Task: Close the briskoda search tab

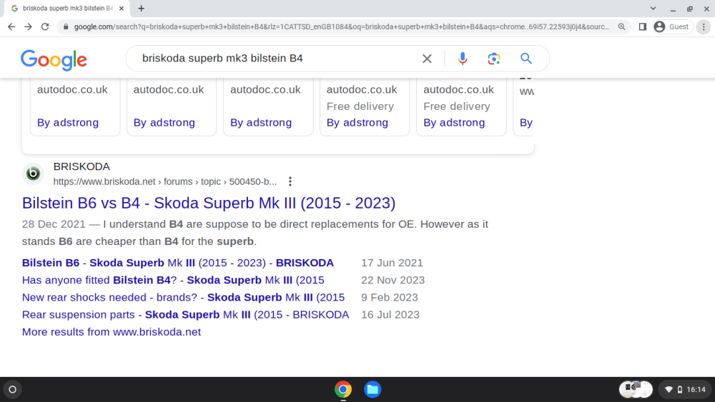Action: click(x=122, y=8)
